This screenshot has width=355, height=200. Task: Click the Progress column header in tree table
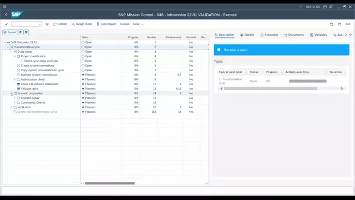133,37
